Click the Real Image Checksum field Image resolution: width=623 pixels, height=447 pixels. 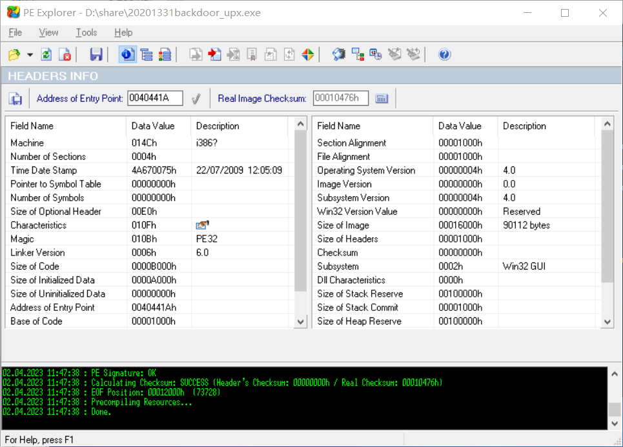(x=340, y=98)
